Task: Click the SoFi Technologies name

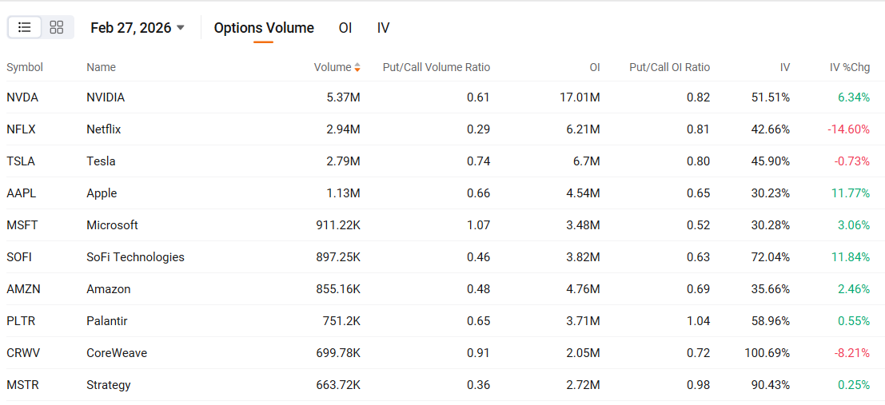Action: [135, 257]
